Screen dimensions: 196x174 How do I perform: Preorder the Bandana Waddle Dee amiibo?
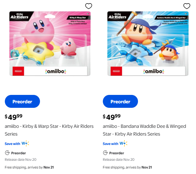point(120,101)
